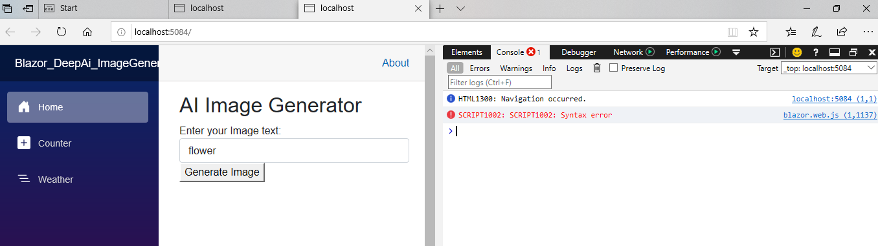Start Network capture play icon

point(650,52)
